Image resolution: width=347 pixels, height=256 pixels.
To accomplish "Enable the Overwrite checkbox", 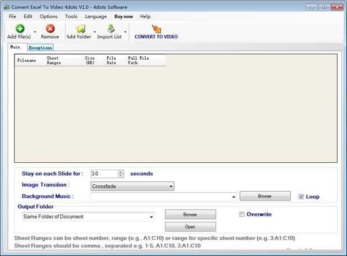I will (242, 214).
